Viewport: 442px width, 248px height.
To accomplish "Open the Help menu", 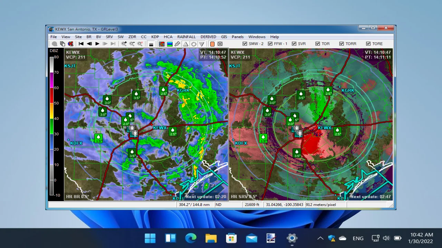I will tap(275, 37).
